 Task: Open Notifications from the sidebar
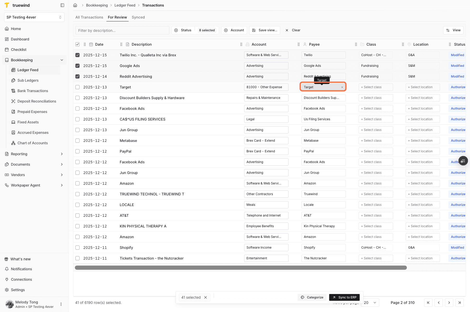click(21, 269)
